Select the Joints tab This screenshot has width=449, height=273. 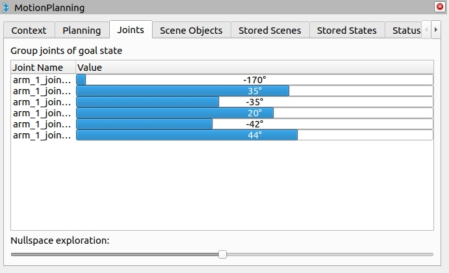[131, 29]
